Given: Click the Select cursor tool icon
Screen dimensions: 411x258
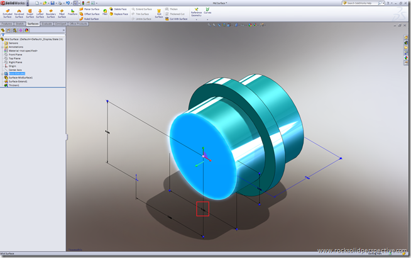Looking at the screenshot, I should click(x=75, y=3).
